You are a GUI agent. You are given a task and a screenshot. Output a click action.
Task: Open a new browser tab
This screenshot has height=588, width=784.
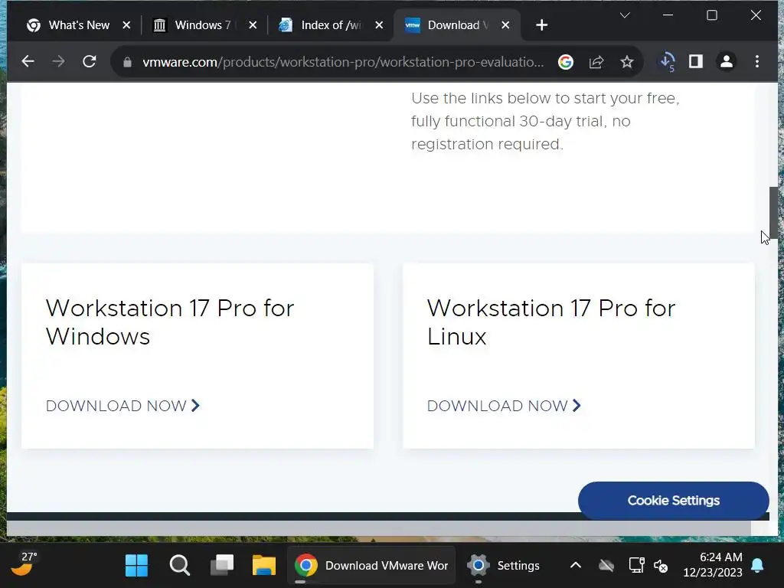[541, 25]
